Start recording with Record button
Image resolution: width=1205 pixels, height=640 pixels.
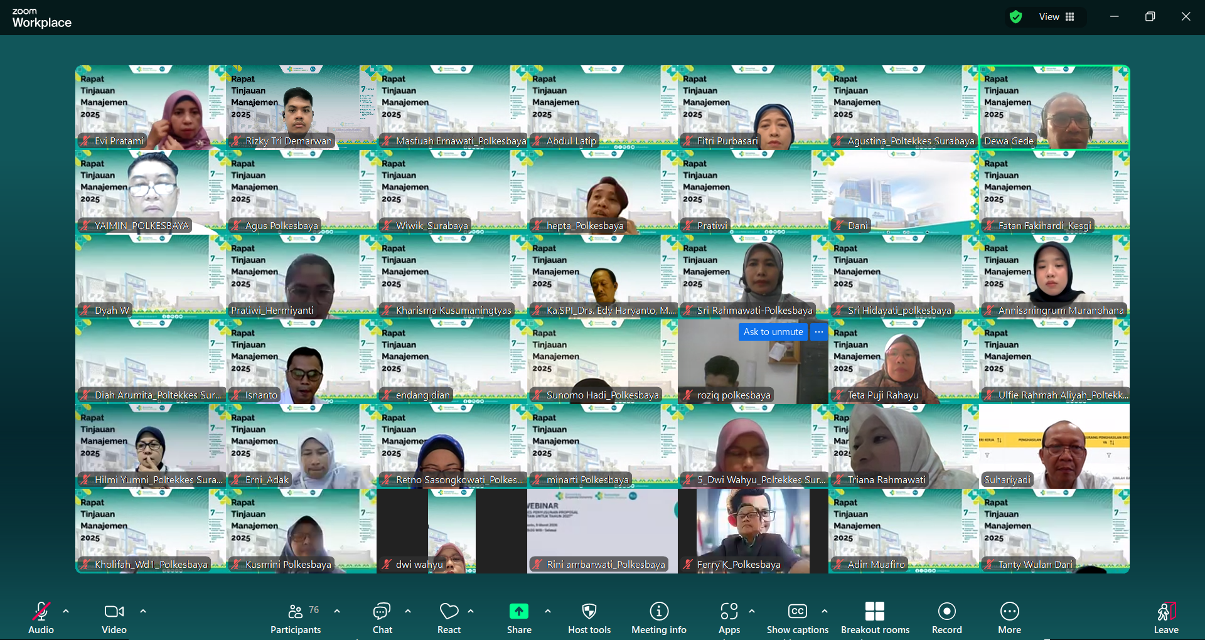[946, 611]
